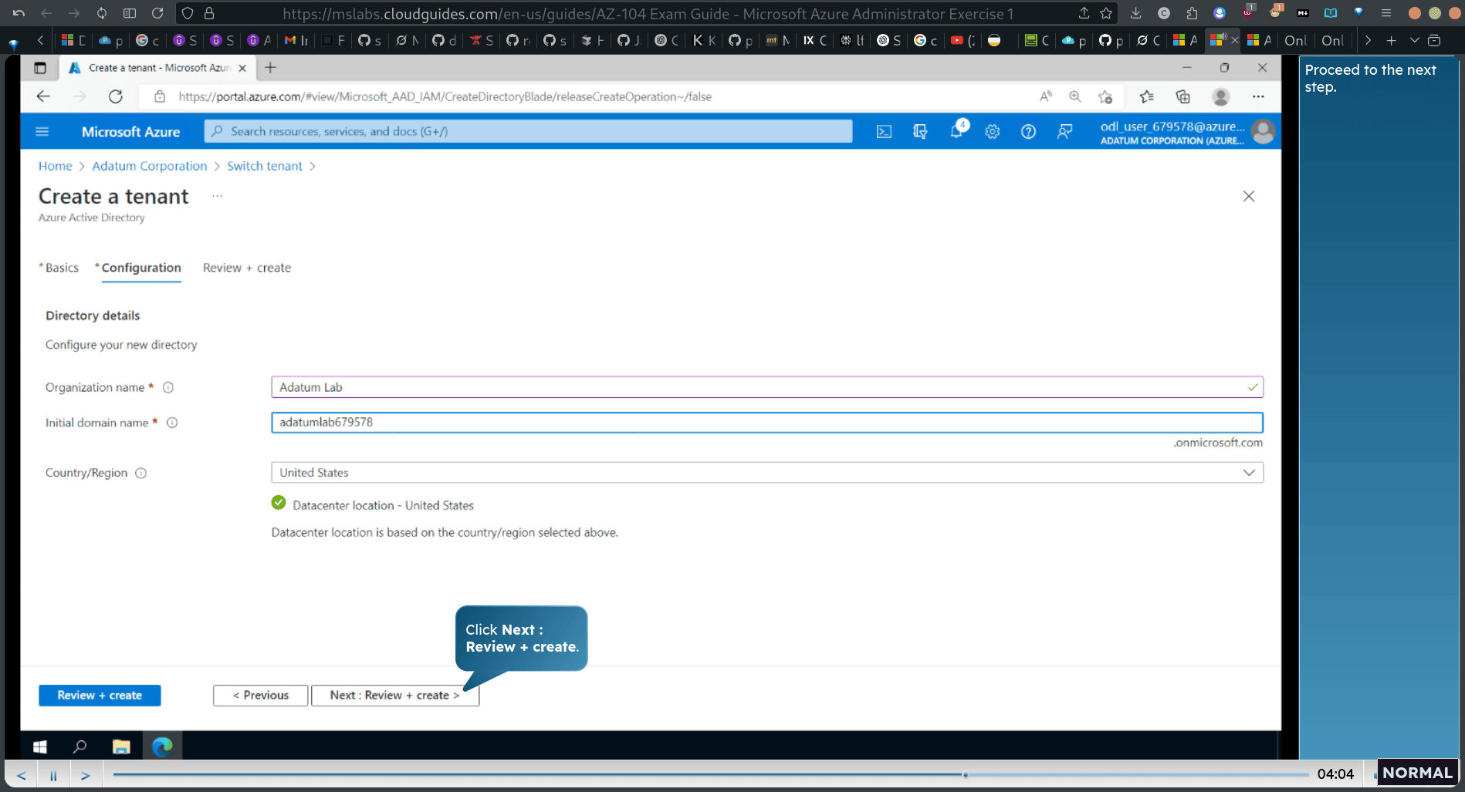Open Edge profile avatar icon

coord(1220,96)
